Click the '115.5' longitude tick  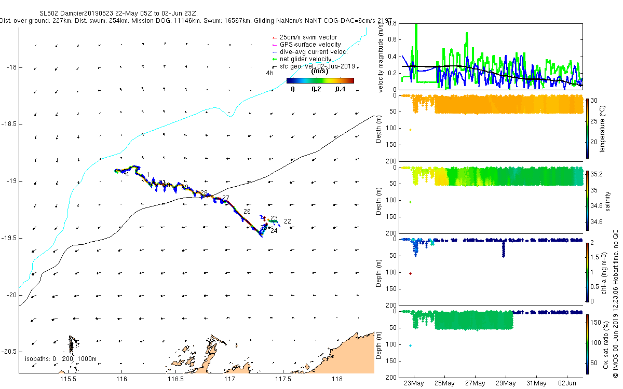[x=69, y=380]
